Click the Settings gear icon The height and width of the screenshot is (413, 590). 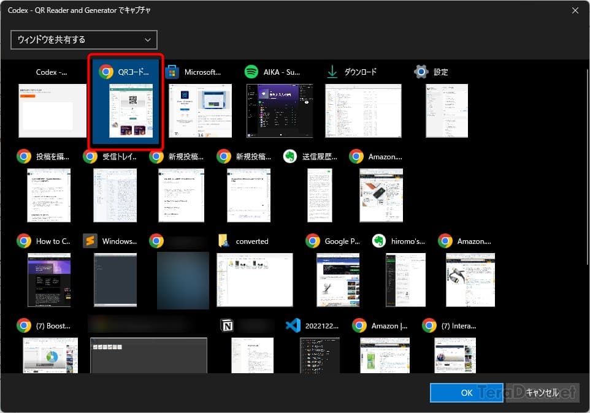pyautogui.click(x=421, y=72)
